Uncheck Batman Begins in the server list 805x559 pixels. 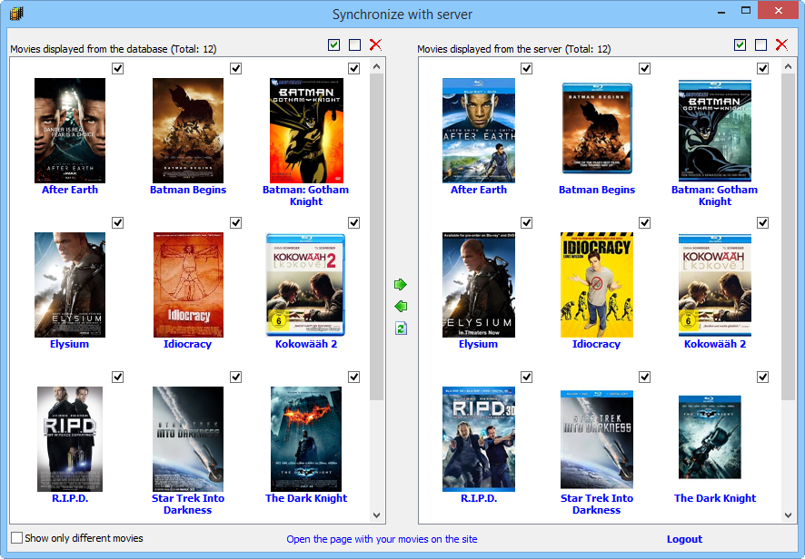(x=644, y=68)
